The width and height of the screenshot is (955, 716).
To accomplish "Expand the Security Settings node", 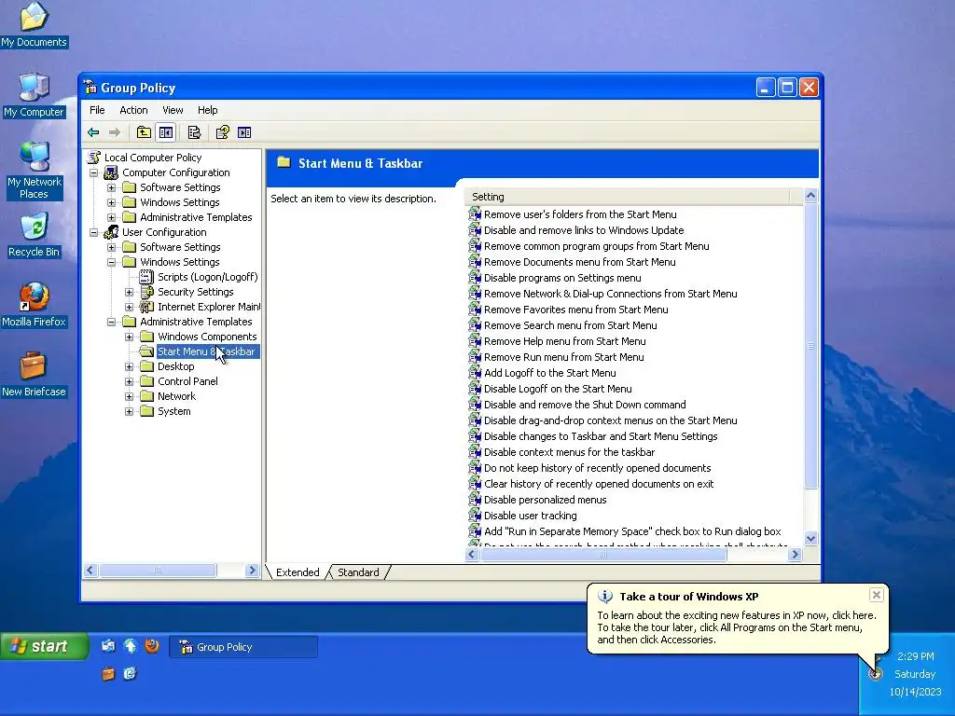I will pyautogui.click(x=129, y=292).
